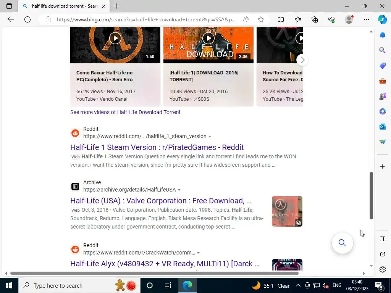Screen dimensions: 391x293
Task: Open tab actions menu button
Action: click(9, 6)
